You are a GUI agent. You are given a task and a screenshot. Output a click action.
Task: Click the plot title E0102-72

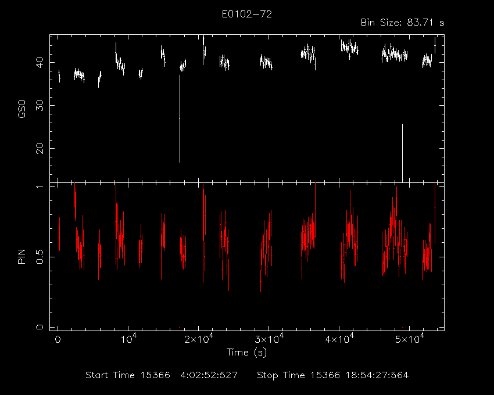tap(246, 14)
